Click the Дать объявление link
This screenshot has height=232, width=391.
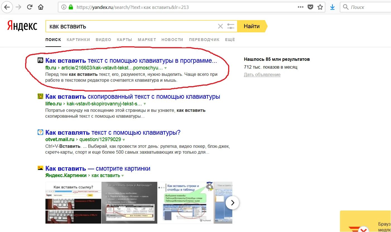(x=262, y=74)
